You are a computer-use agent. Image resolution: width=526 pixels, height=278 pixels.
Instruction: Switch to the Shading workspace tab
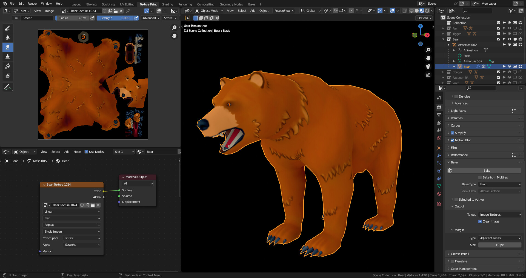pos(167,4)
